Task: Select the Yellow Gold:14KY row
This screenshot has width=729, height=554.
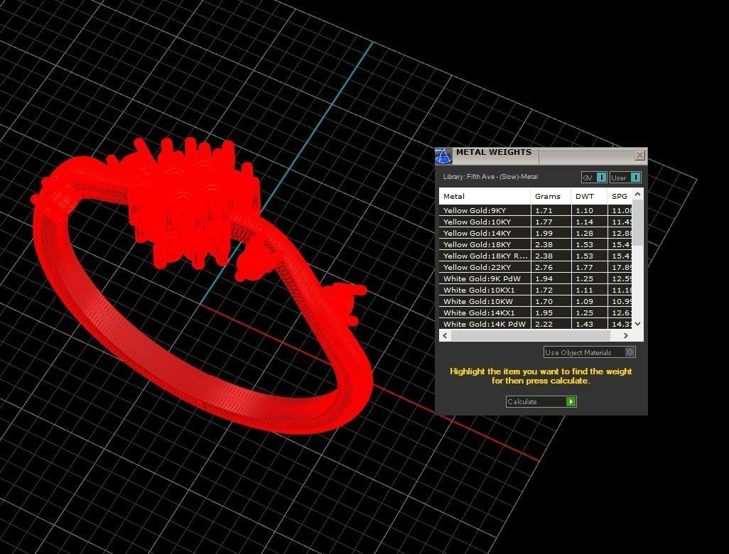Action: 535,233
